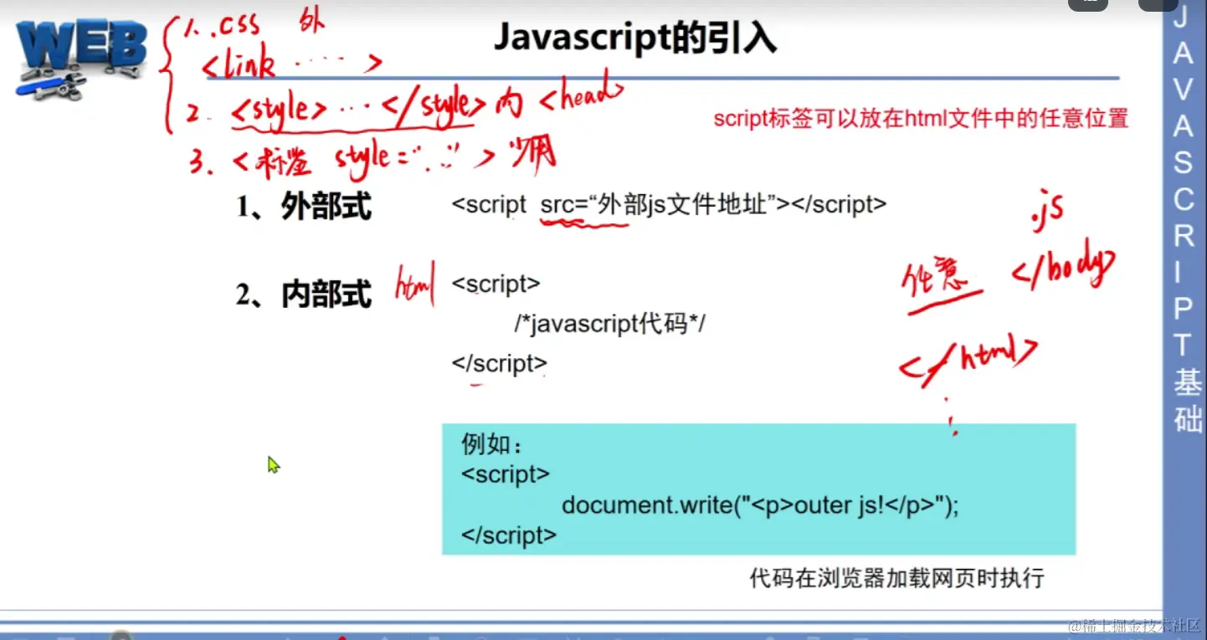Click the WEB logo graphic
The height and width of the screenshot is (640, 1207).
point(80,60)
